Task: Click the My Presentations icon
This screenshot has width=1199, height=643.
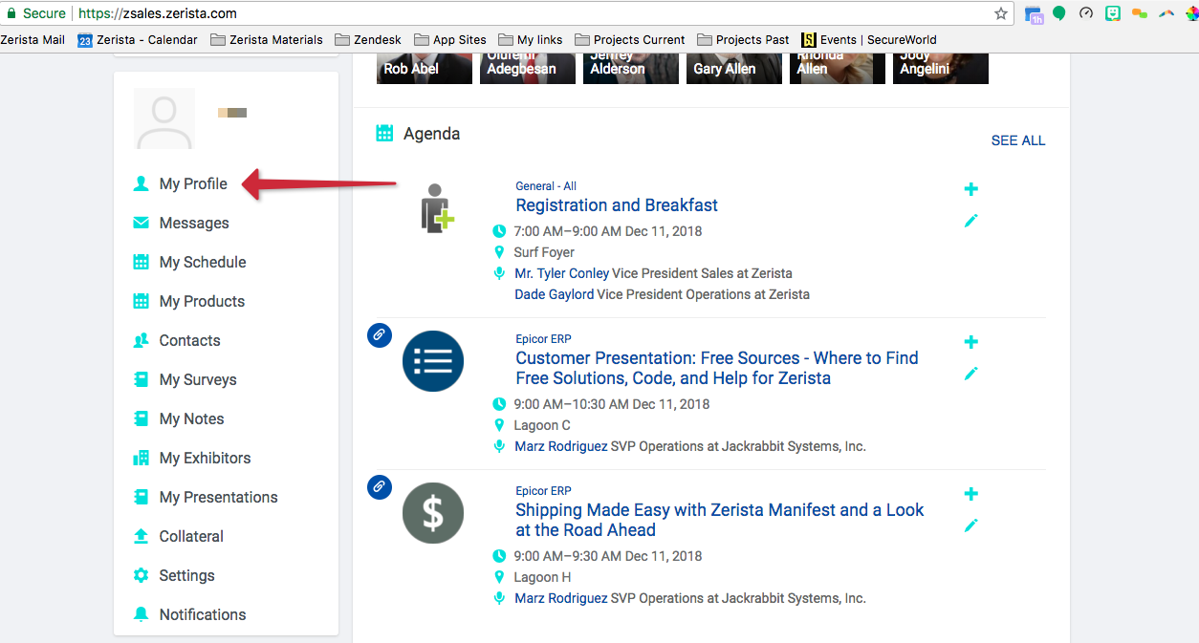Action: (x=142, y=498)
